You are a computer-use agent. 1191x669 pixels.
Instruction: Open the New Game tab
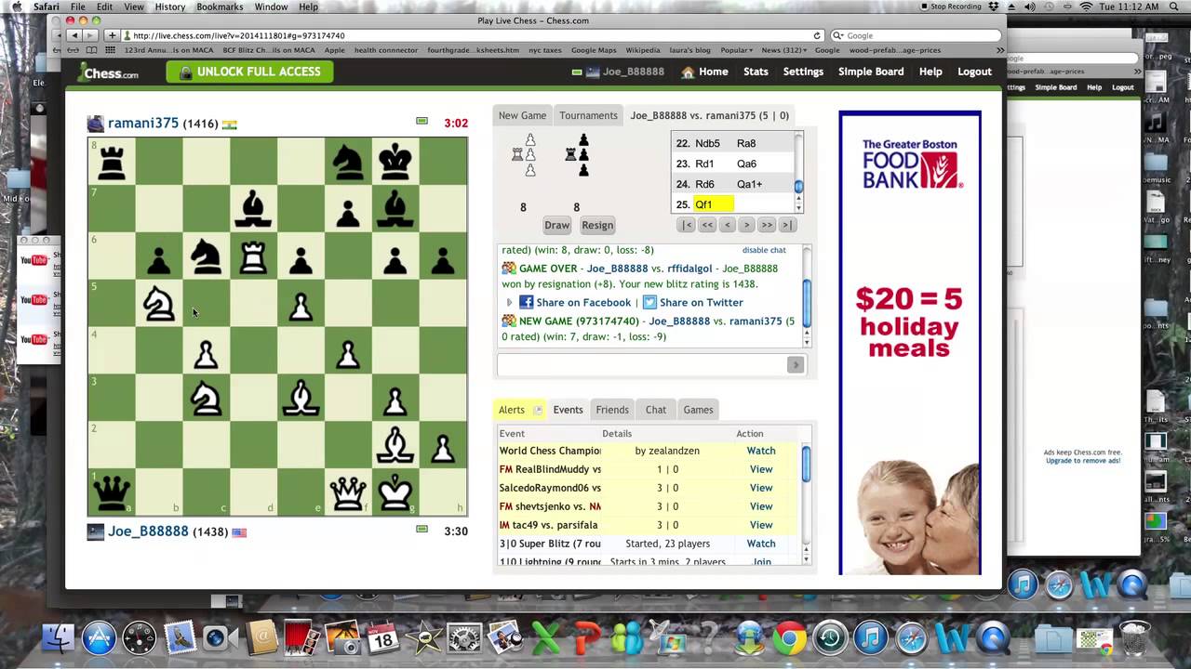pyautogui.click(x=522, y=115)
